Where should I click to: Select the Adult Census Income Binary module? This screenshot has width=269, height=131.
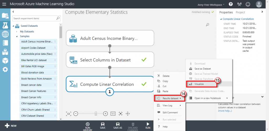110,38
